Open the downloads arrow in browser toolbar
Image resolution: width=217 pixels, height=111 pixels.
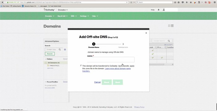(x=187, y=2)
